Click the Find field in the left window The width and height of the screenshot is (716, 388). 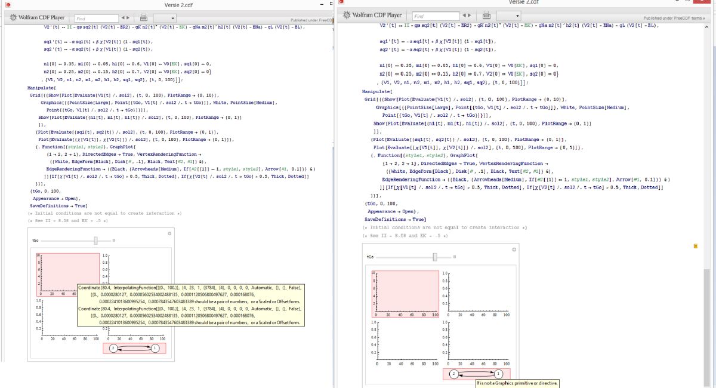(95, 19)
